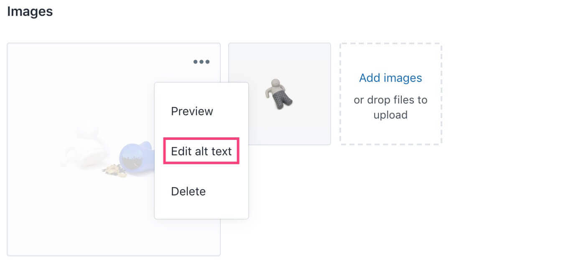566x263 pixels.
Task: Select Preview from the image menu
Action: click(x=192, y=111)
